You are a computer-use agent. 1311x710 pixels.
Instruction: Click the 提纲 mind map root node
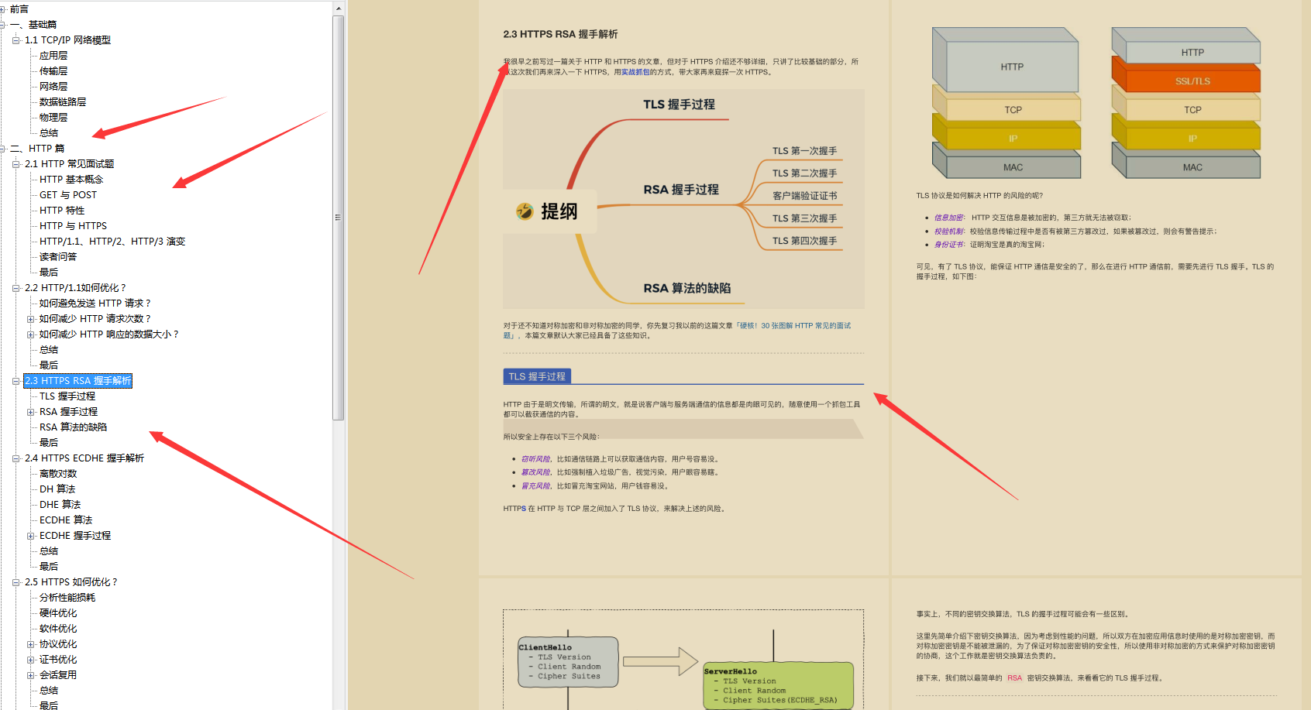point(549,211)
